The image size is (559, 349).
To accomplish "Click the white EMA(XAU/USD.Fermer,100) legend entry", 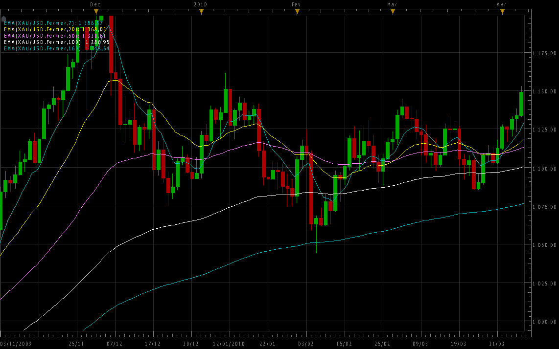I will point(57,43).
